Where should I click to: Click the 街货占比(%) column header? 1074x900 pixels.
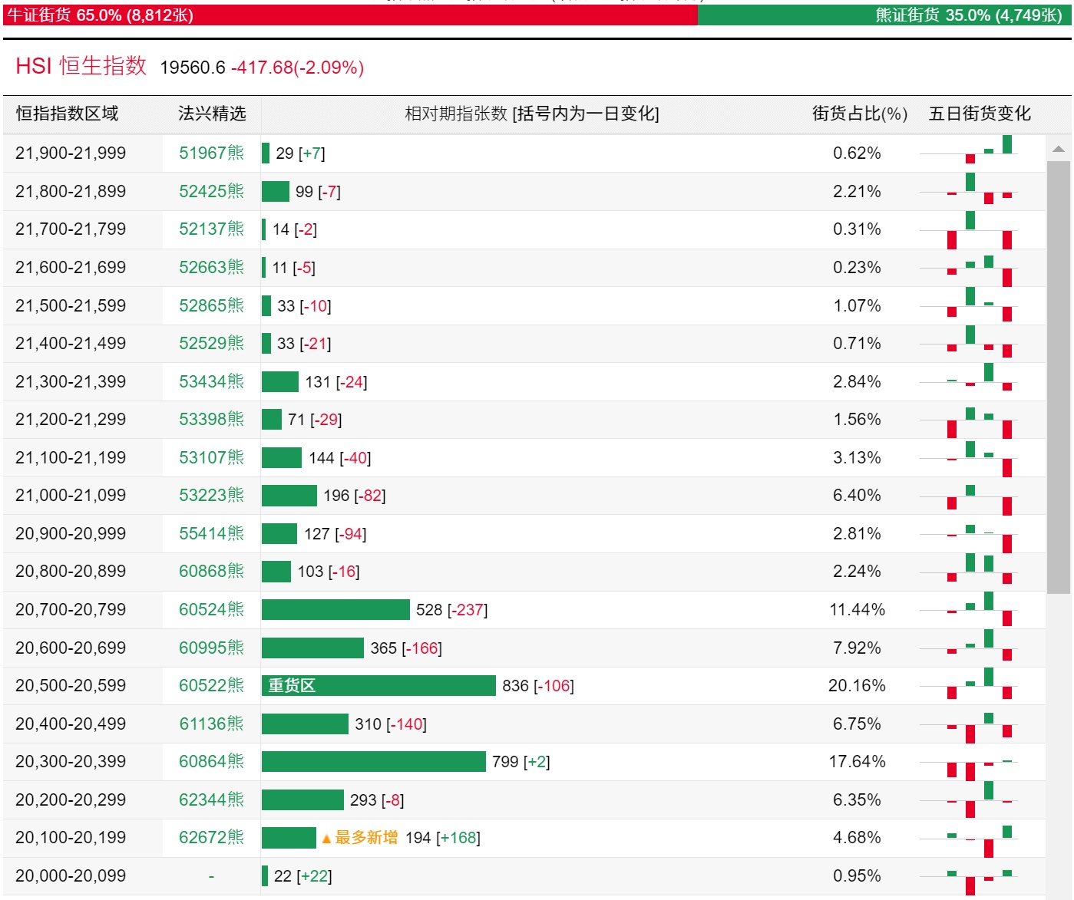point(860,114)
